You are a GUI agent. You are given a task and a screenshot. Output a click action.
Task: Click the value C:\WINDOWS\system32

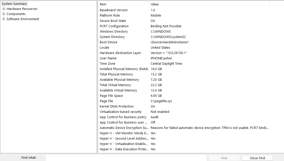click(x=168, y=37)
